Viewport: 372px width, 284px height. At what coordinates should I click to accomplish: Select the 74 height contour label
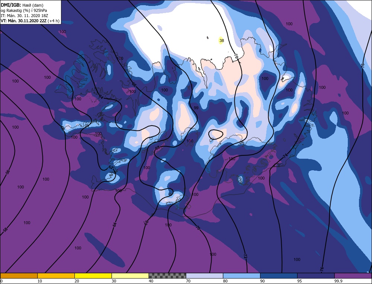pyautogui.click(x=285, y=156)
